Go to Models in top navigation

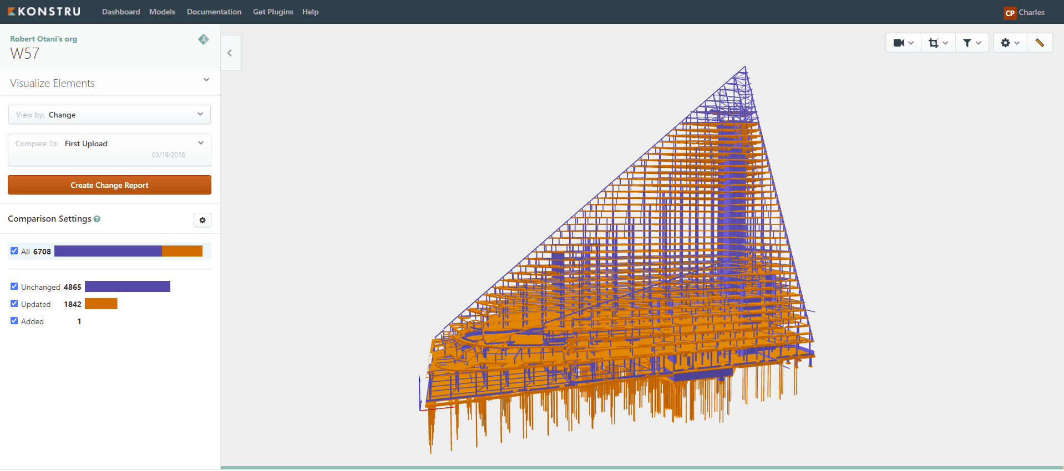tap(162, 12)
